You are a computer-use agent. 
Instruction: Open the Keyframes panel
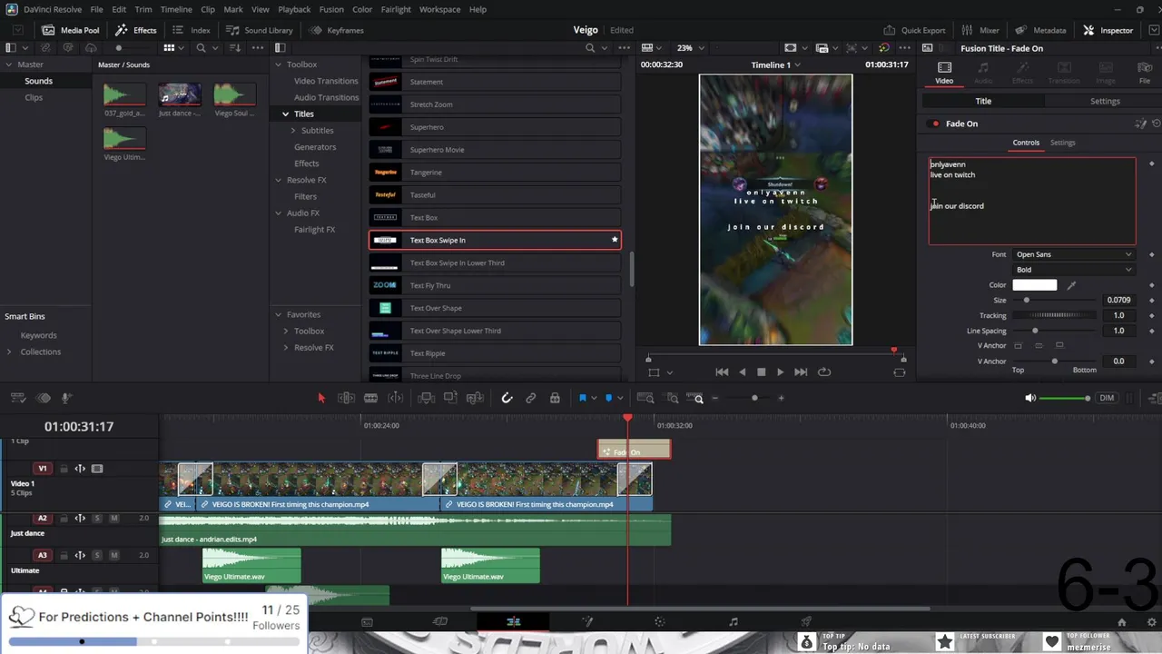(337, 30)
